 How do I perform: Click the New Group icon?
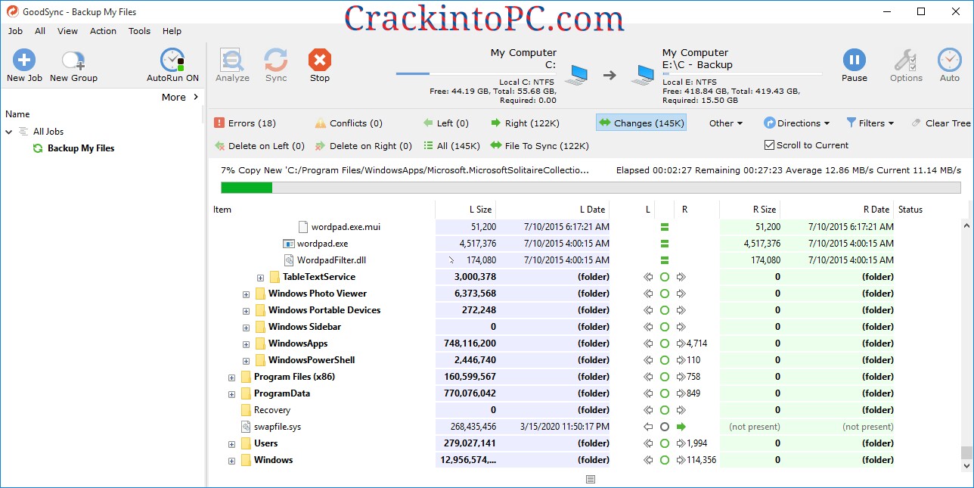tap(73, 60)
